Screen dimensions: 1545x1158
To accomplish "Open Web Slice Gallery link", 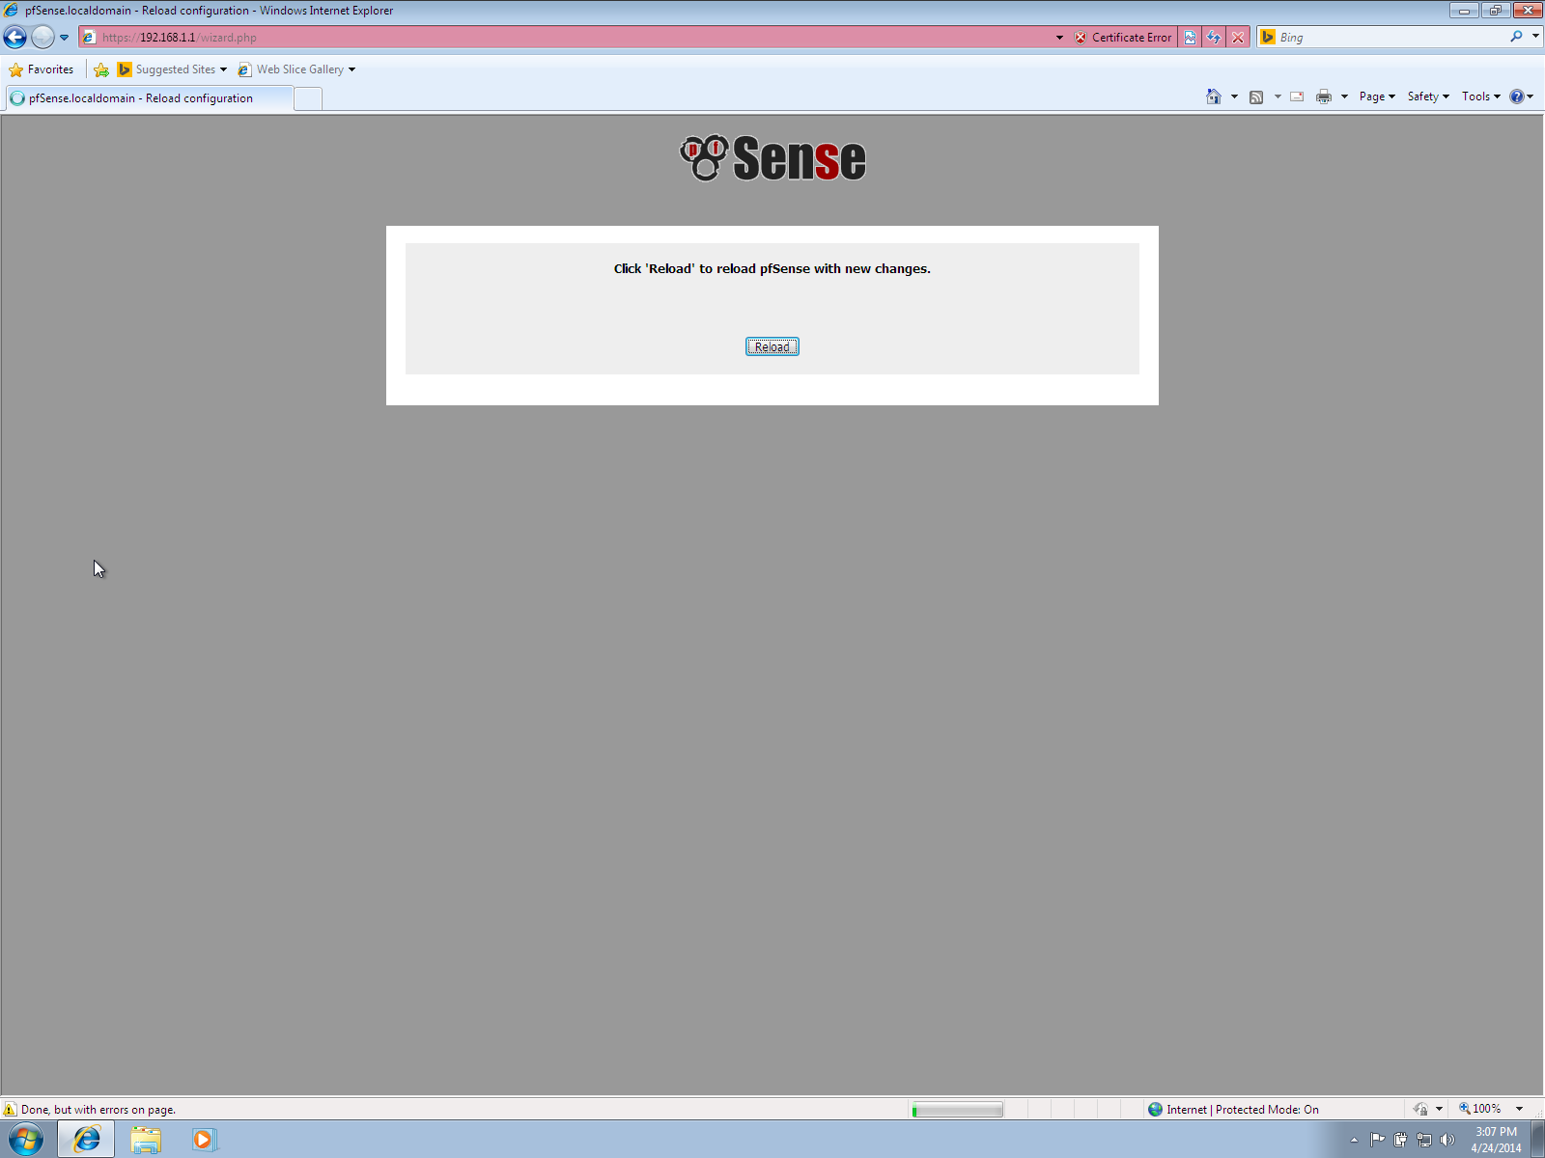I will [296, 69].
